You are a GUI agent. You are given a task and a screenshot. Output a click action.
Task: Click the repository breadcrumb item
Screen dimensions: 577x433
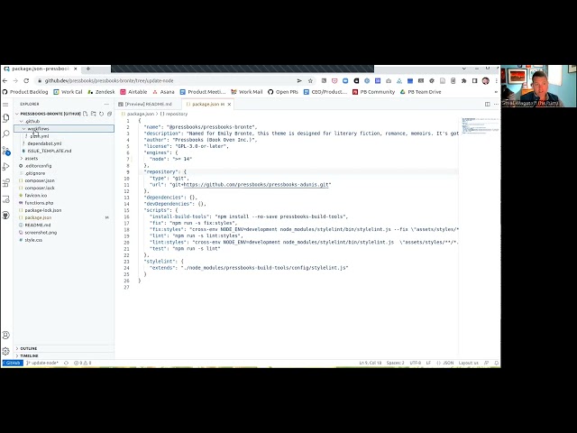coord(174,115)
